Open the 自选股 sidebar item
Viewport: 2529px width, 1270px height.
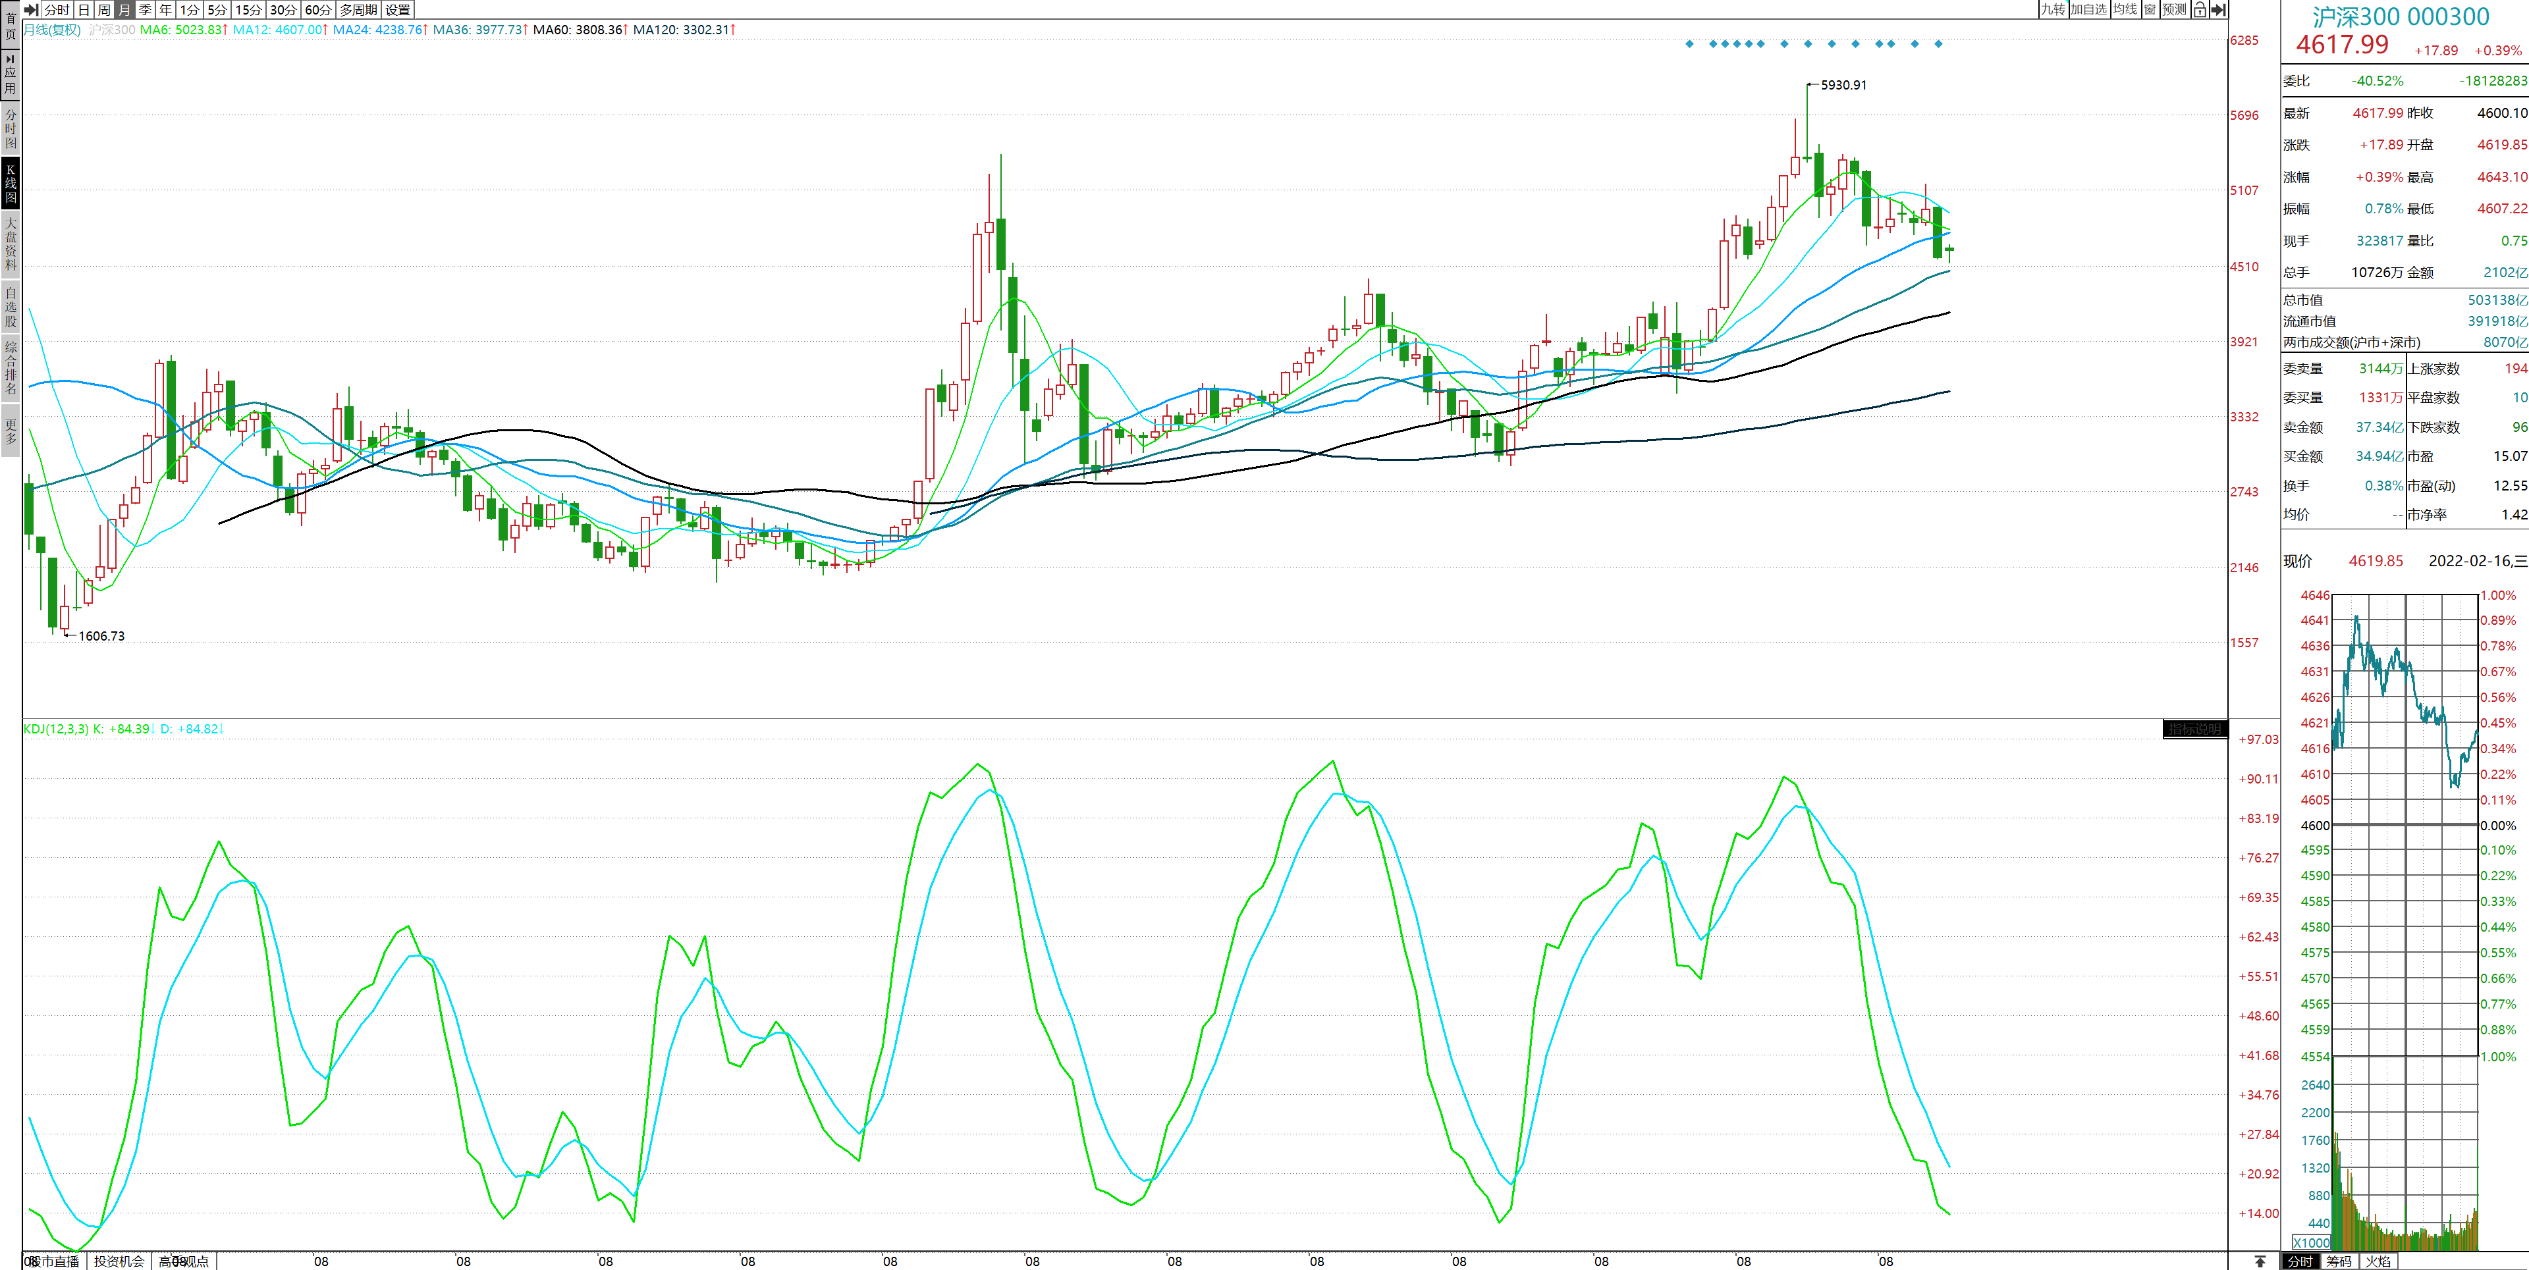(11, 306)
